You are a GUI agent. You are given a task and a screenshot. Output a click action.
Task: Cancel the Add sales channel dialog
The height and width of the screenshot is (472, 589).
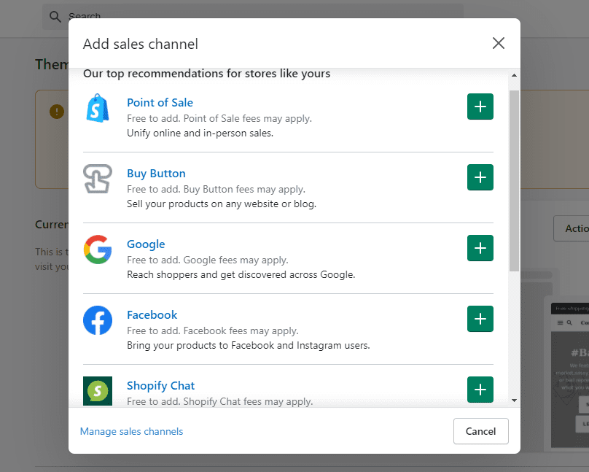[481, 431]
